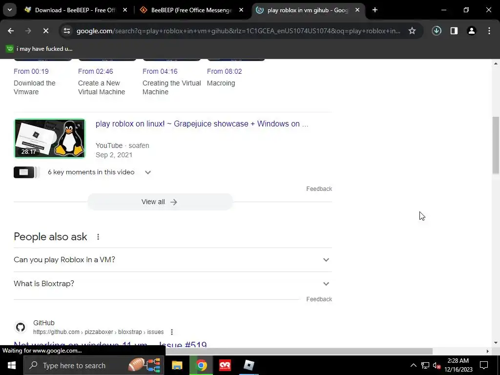Image resolution: width=500 pixels, height=375 pixels.
Task: Click the vertical page scrollbar
Action: click(x=496, y=145)
